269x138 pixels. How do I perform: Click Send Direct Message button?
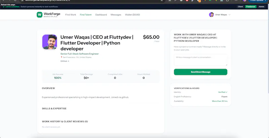click(x=200, y=72)
